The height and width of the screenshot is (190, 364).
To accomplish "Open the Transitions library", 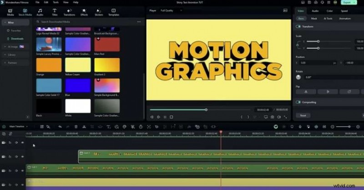I will click(x=69, y=12).
